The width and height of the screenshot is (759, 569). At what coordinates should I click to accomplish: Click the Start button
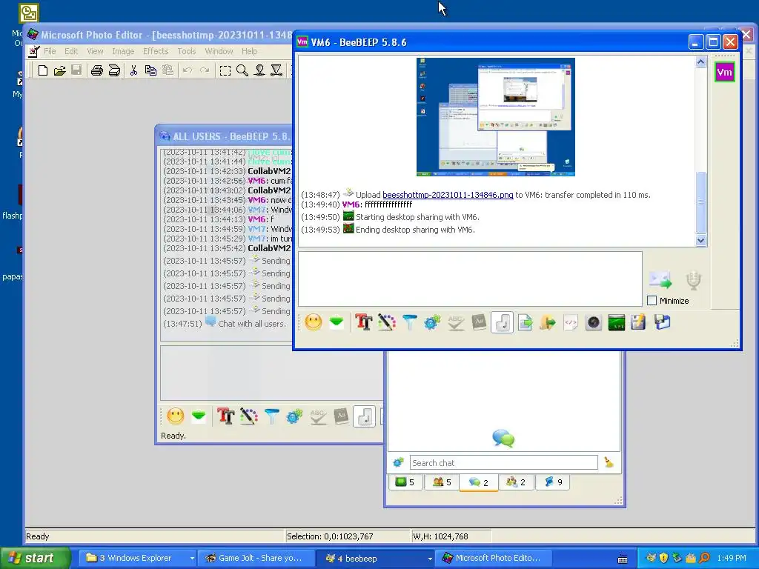[34, 558]
